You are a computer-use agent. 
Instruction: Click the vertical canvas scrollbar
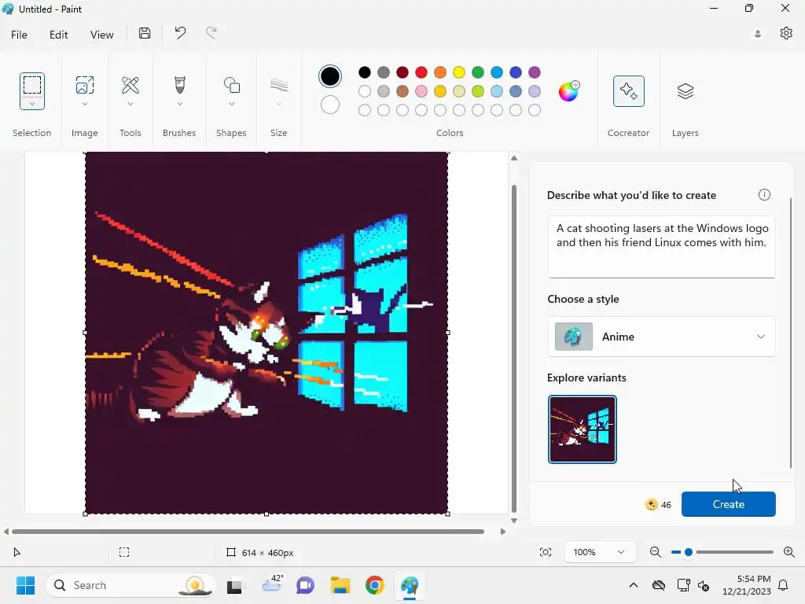tap(514, 348)
